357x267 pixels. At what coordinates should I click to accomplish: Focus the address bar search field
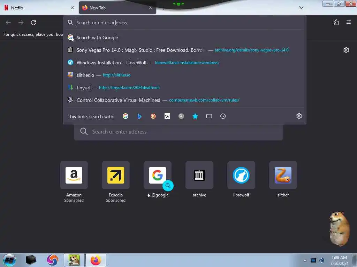pyautogui.click(x=184, y=23)
